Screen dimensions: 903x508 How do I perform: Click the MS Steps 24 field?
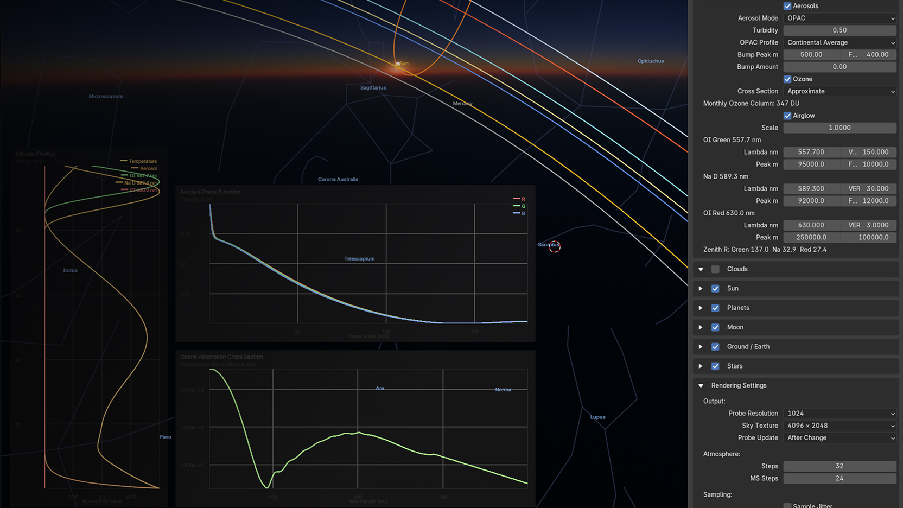pos(840,479)
